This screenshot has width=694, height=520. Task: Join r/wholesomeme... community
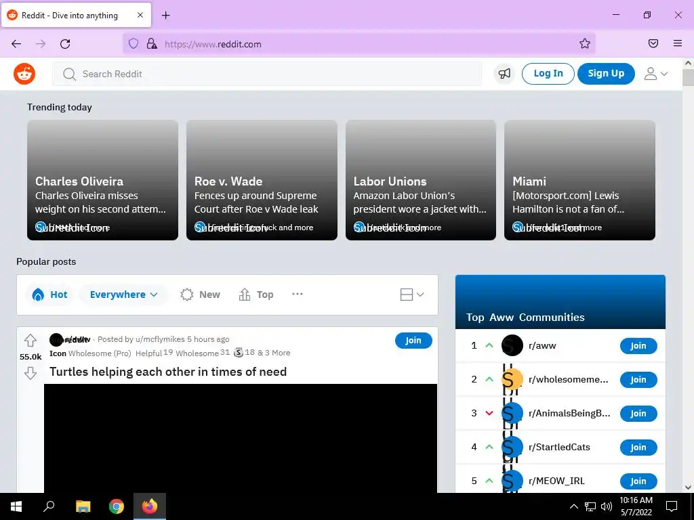638,379
